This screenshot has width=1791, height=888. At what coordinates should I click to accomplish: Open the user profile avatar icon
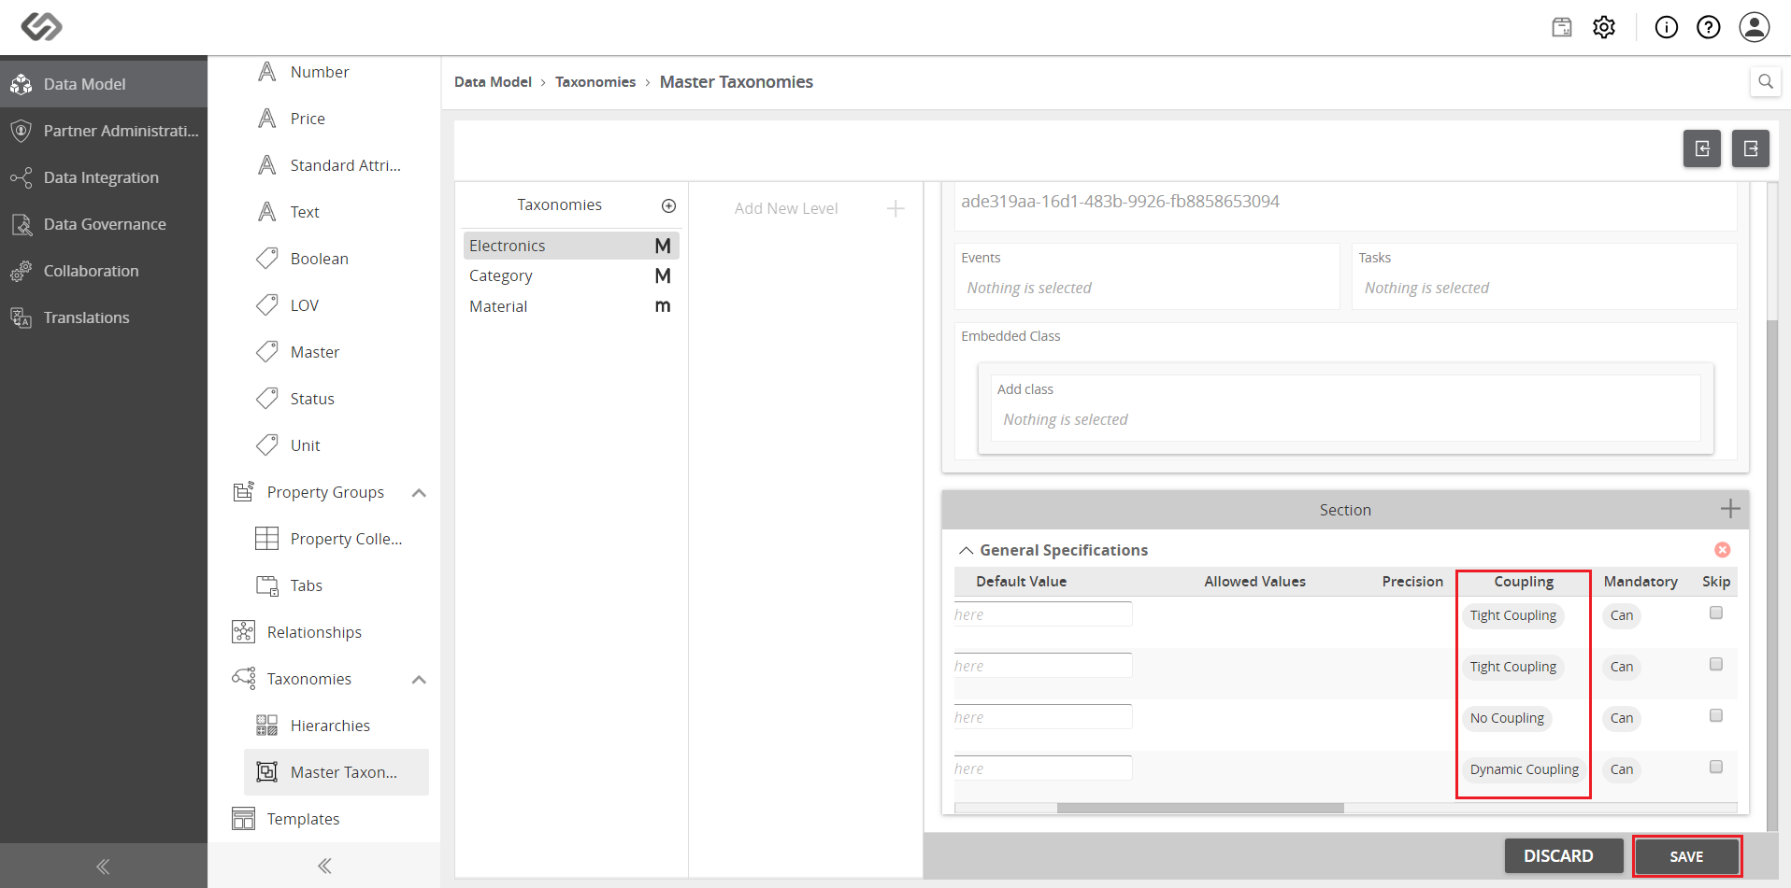point(1755,27)
